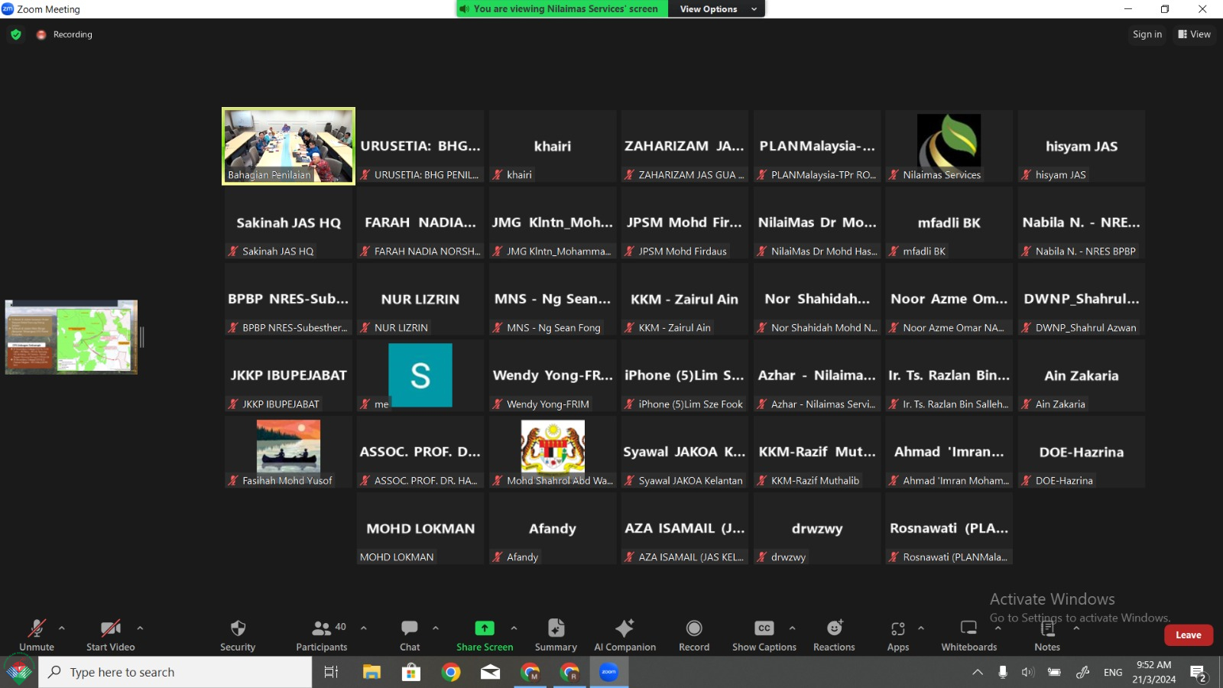Click in the Windows search box
The image size is (1223, 688).
click(175, 672)
